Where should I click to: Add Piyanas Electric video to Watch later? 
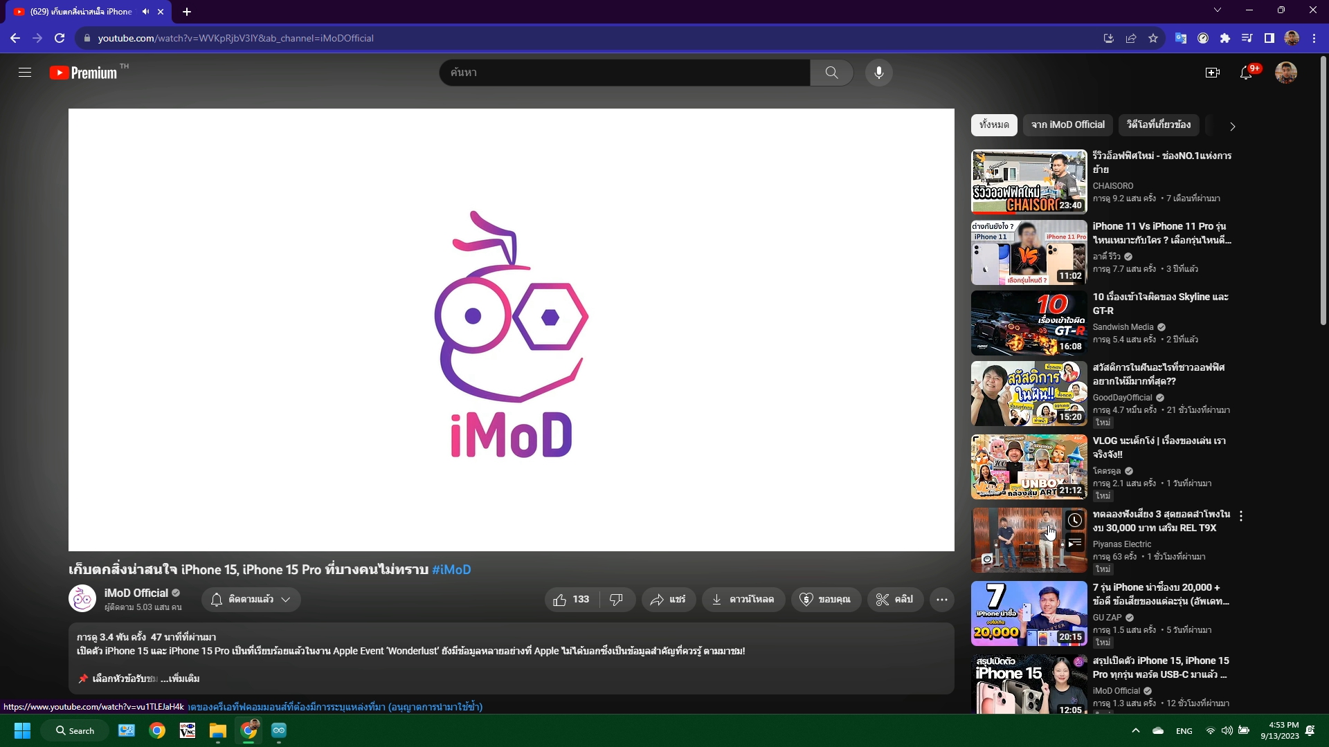(x=1074, y=520)
